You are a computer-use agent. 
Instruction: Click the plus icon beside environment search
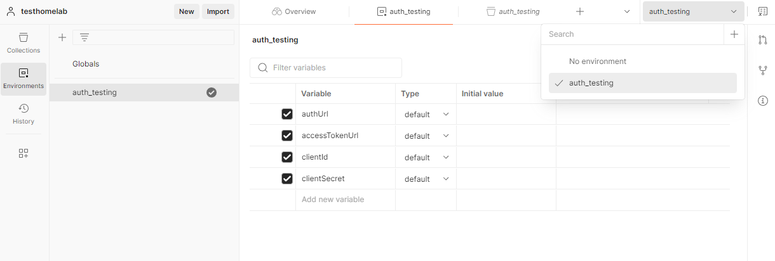click(x=734, y=34)
